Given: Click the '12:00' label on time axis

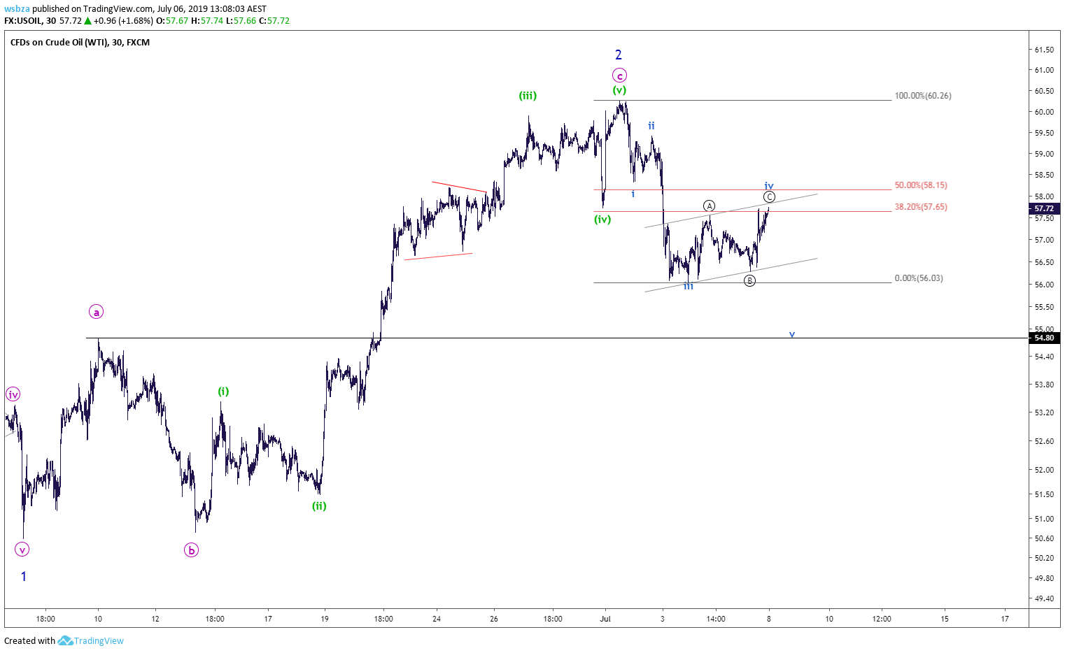Looking at the screenshot, I should (882, 619).
